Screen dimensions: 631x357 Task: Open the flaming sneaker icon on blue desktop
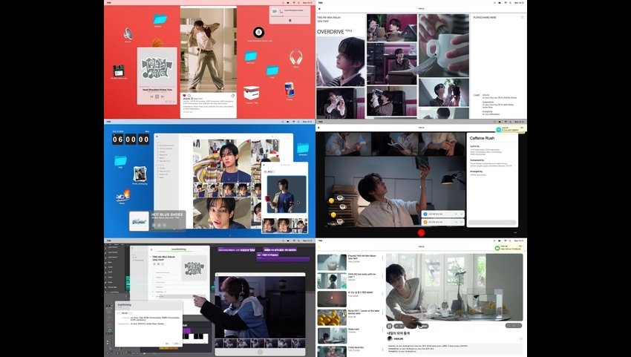tap(123, 195)
